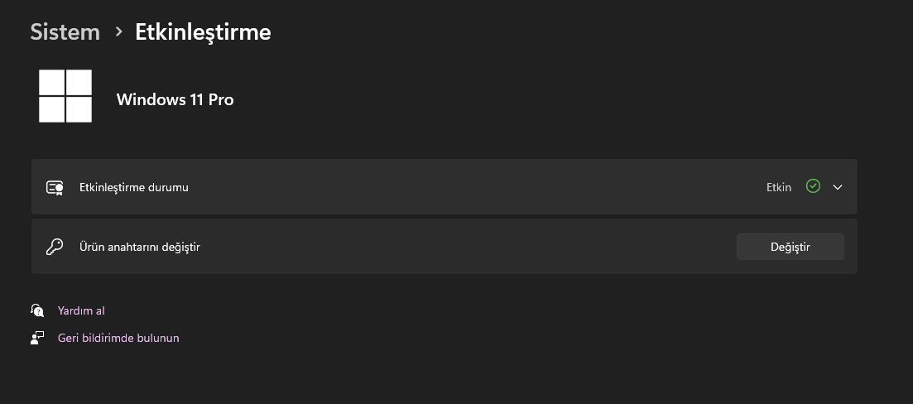The width and height of the screenshot is (913, 404).
Task: Open the Geri bildirimde bulunun link
Action: 118,338
